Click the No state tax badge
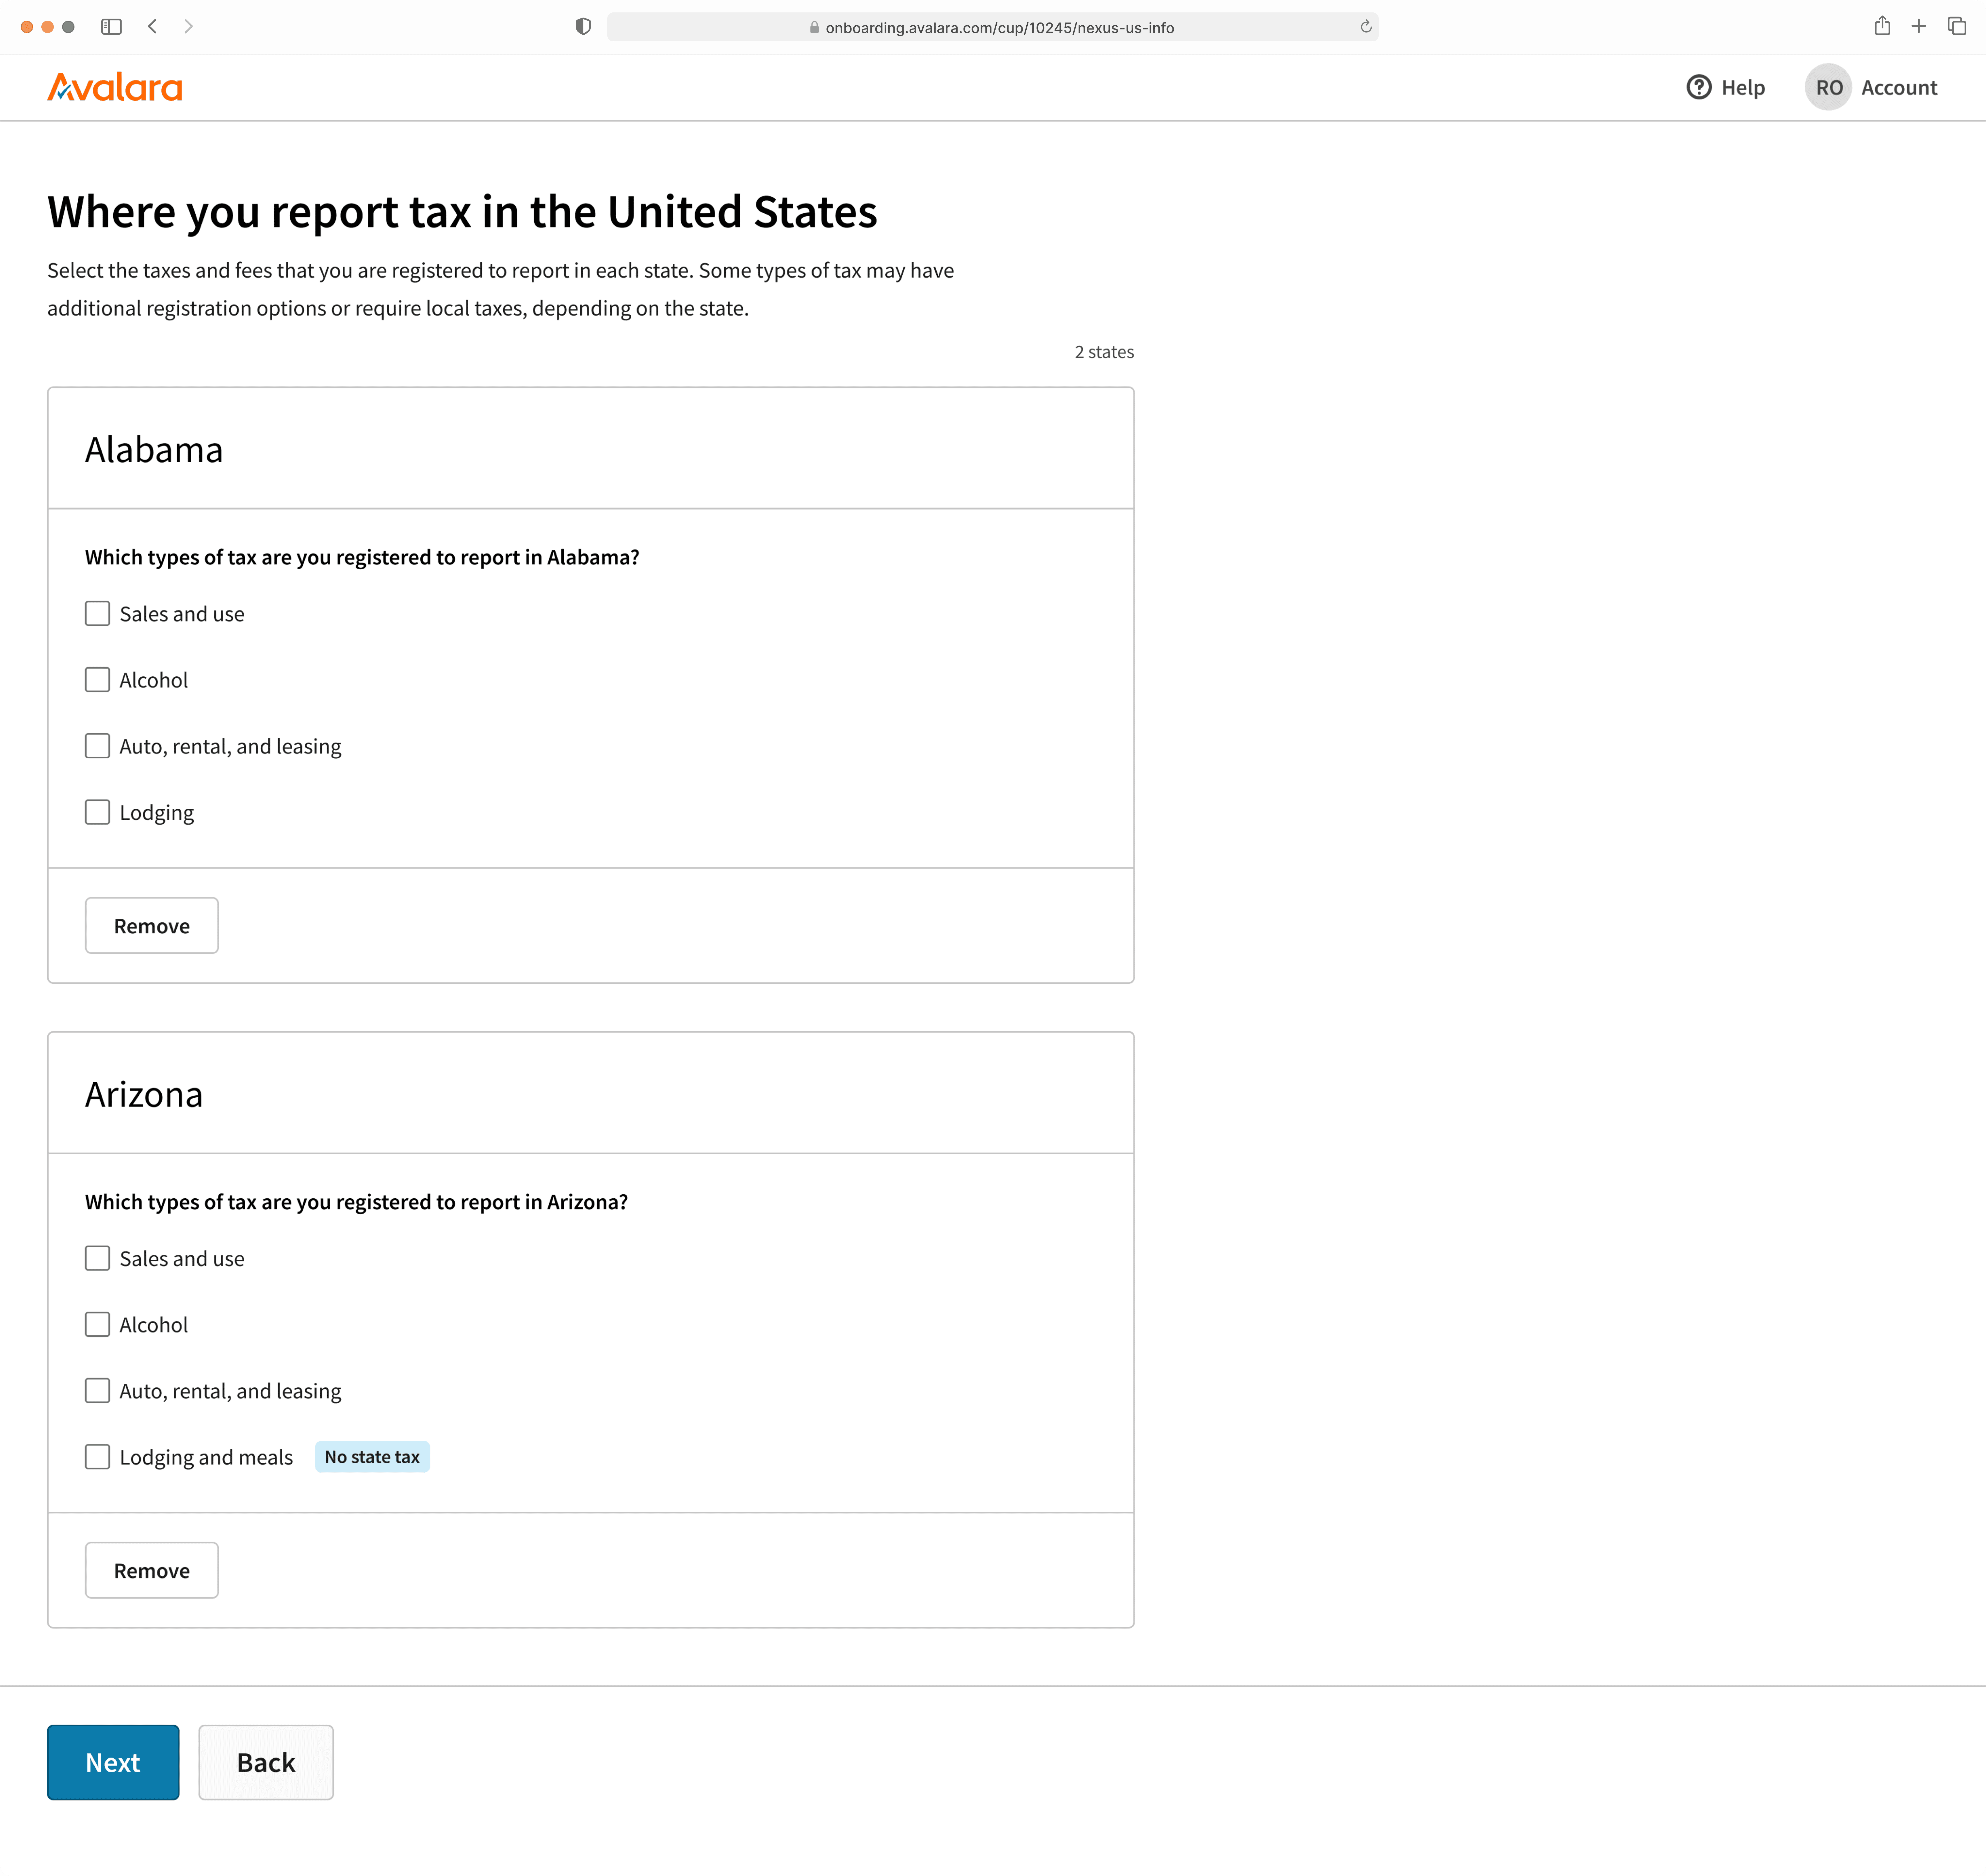The image size is (1986, 1876). (372, 1457)
